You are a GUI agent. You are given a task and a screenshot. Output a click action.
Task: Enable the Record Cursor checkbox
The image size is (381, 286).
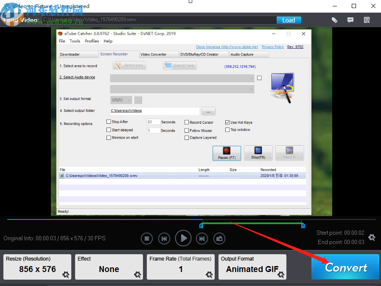[x=187, y=122]
